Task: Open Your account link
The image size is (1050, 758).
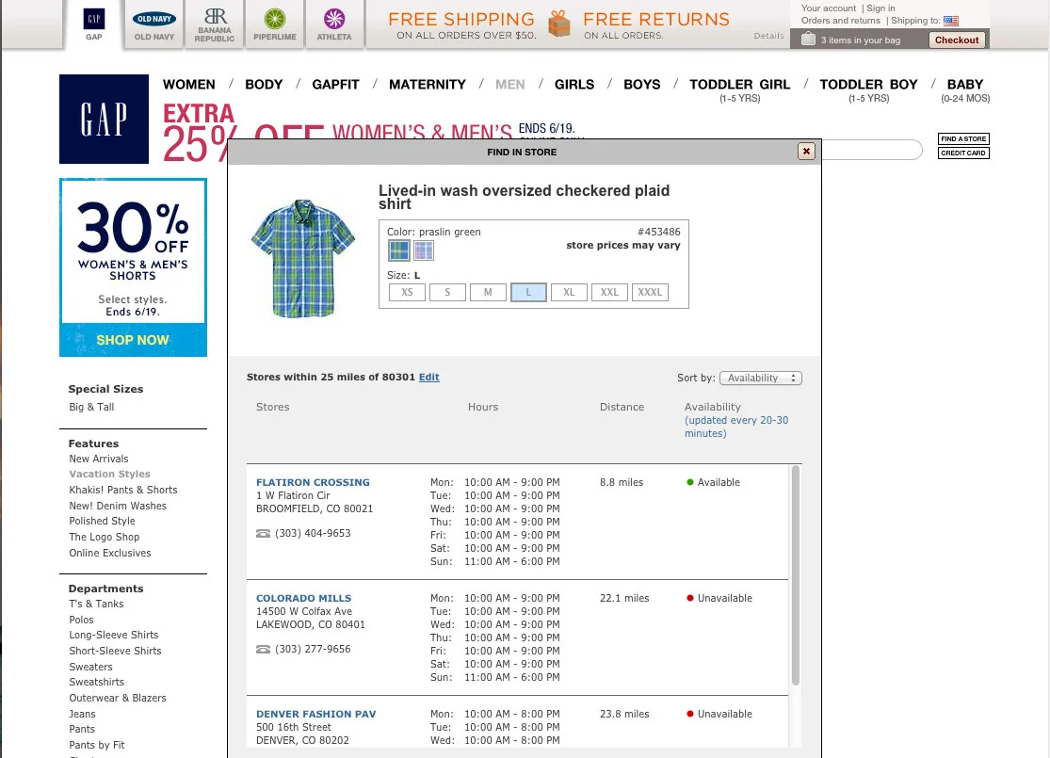Action: pyautogui.click(x=829, y=8)
